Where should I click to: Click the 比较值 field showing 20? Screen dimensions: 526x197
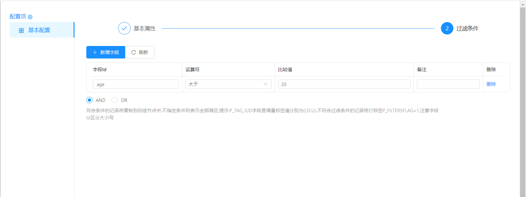click(x=344, y=84)
